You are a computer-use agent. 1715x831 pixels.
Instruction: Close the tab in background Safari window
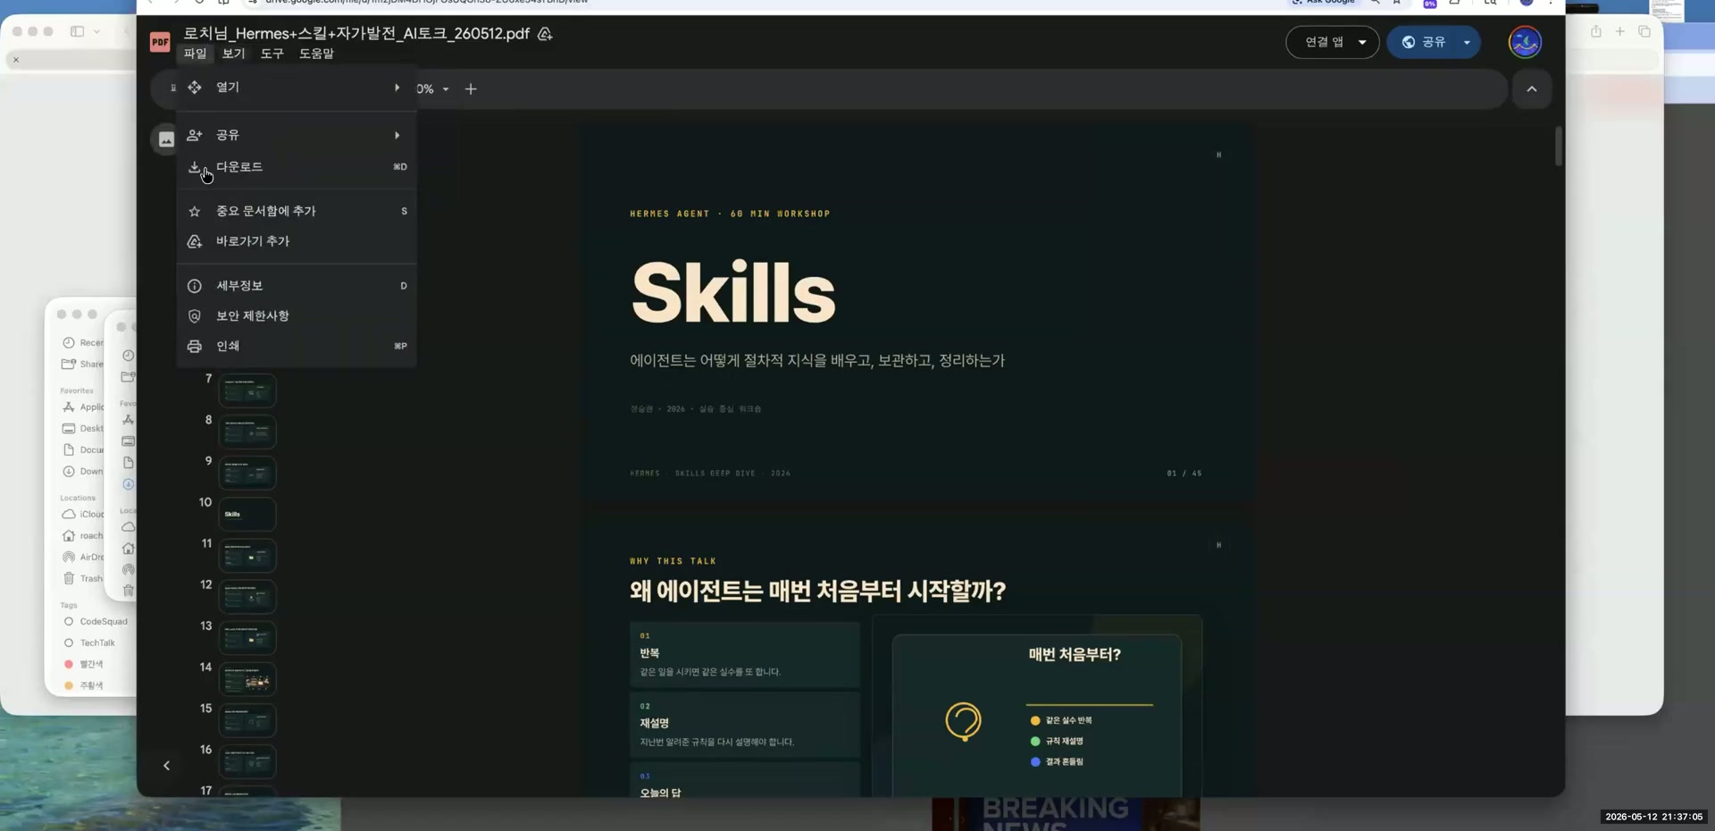pyautogui.click(x=16, y=60)
